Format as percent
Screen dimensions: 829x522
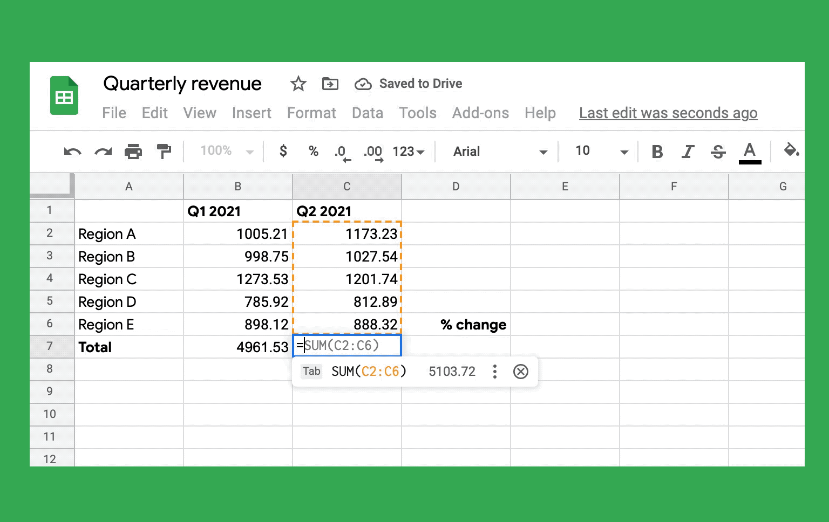click(313, 151)
